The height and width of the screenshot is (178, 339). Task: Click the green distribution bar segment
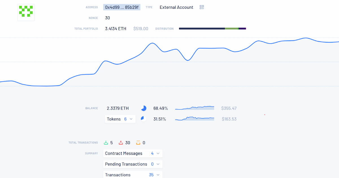coord(232,29)
